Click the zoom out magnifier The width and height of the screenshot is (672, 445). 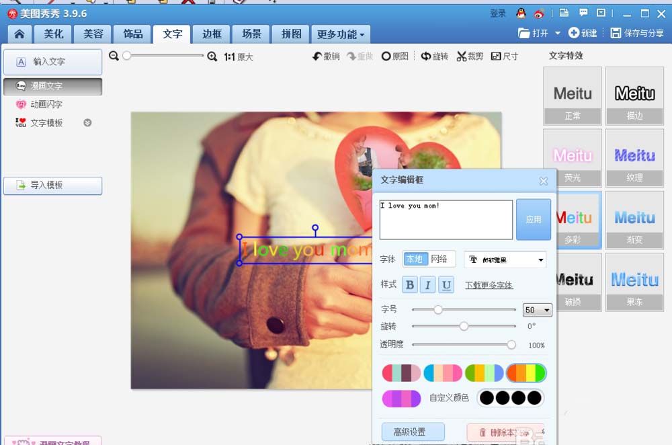click(114, 56)
